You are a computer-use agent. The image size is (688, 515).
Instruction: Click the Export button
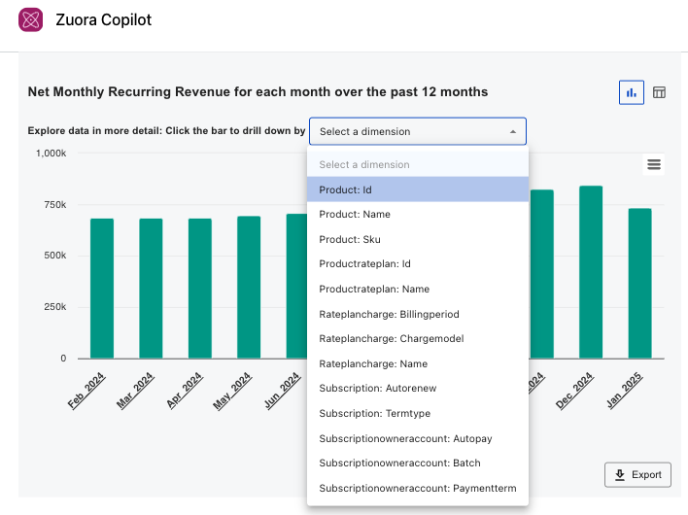click(x=637, y=474)
